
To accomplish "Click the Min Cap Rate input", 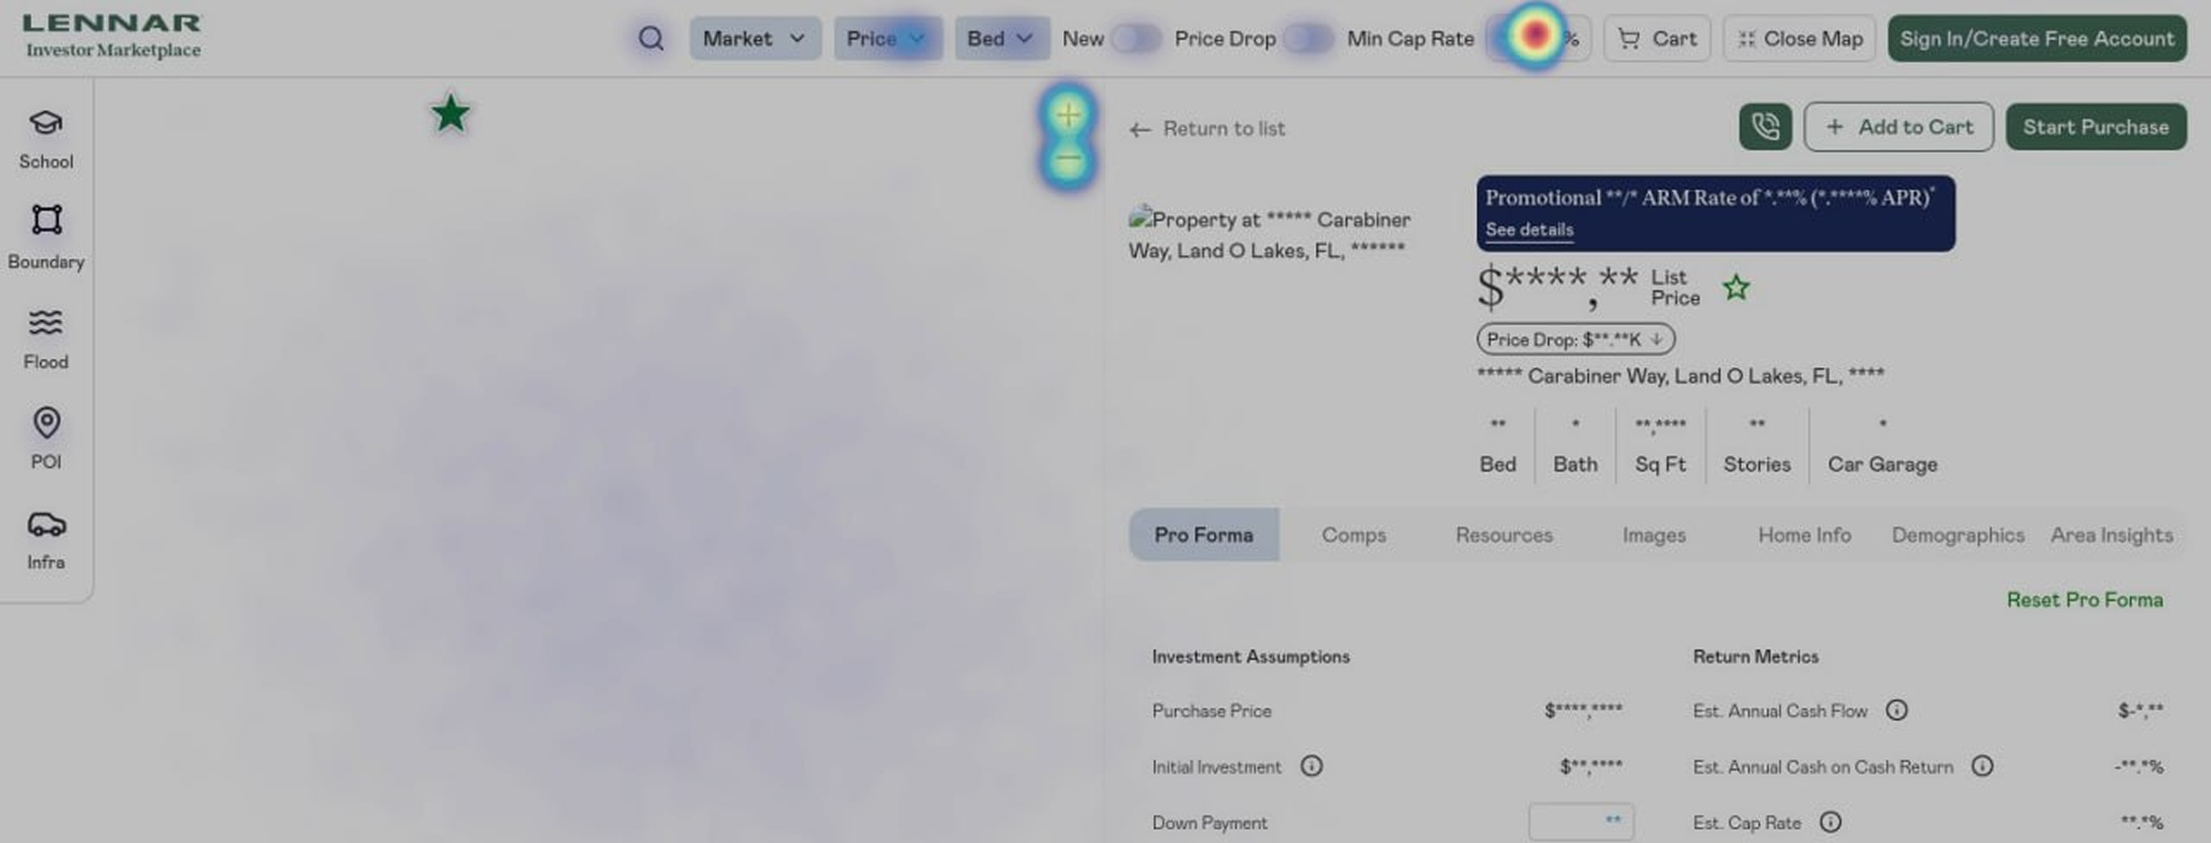I will coord(1538,39).
